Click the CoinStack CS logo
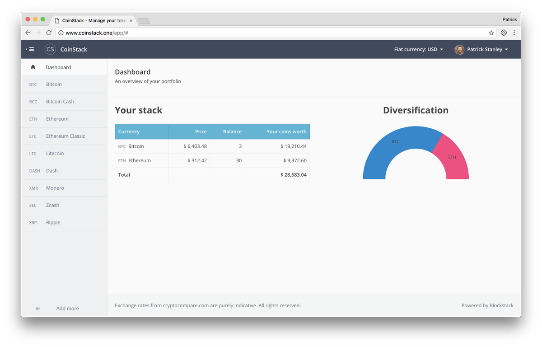The width and height of the screenshot is (542, 347). (50, 49)
